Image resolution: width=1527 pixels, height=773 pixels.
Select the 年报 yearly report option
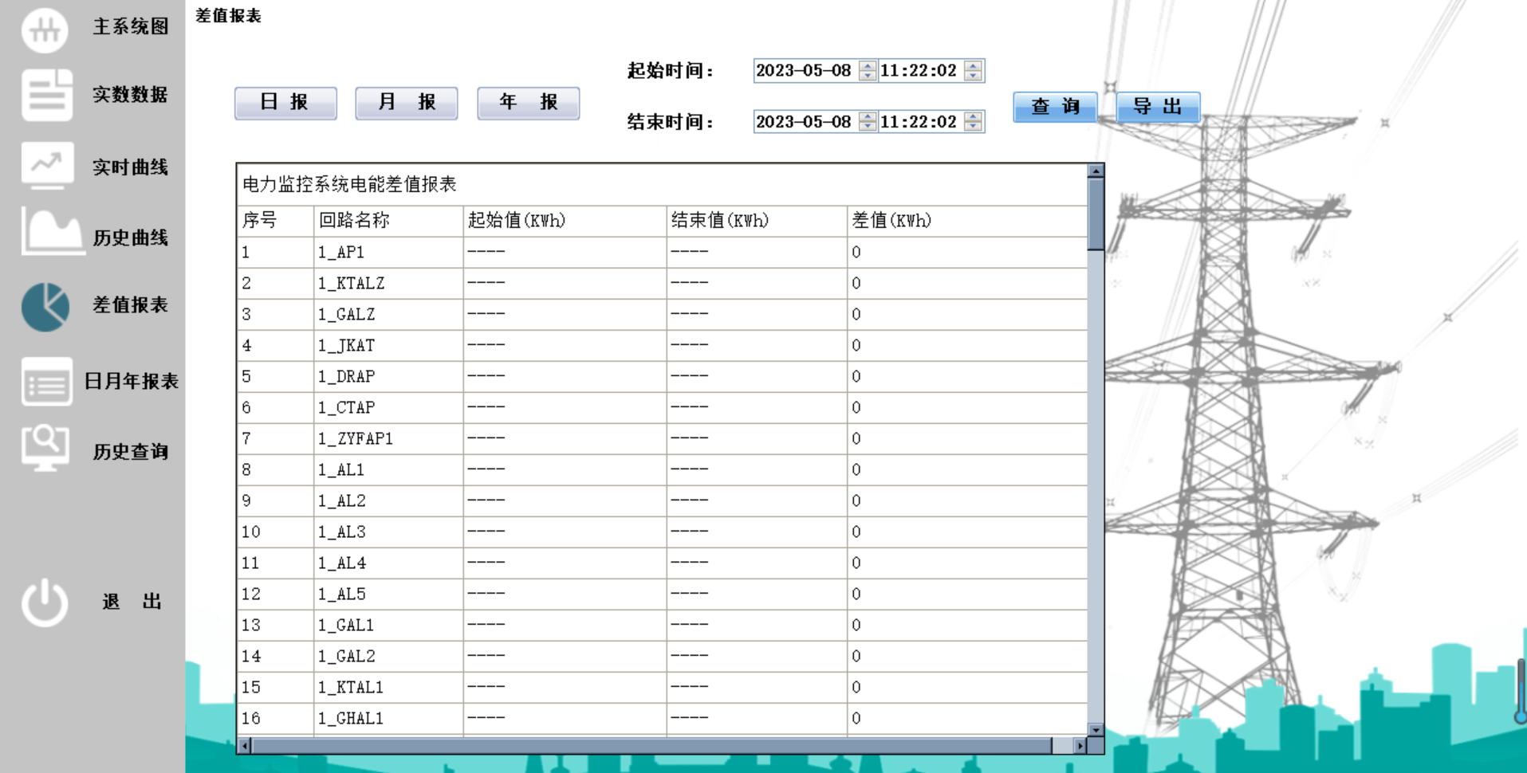tap(528, 102)
